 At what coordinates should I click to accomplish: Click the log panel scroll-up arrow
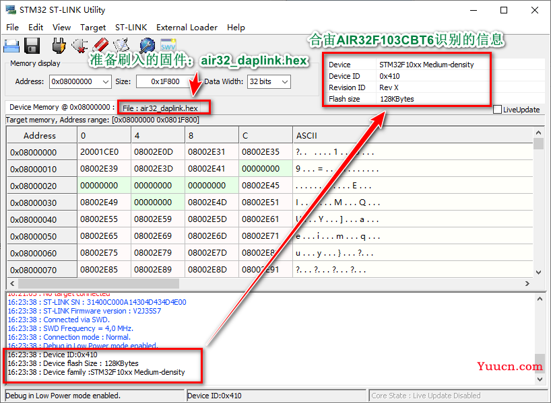[x=540, y=299]
